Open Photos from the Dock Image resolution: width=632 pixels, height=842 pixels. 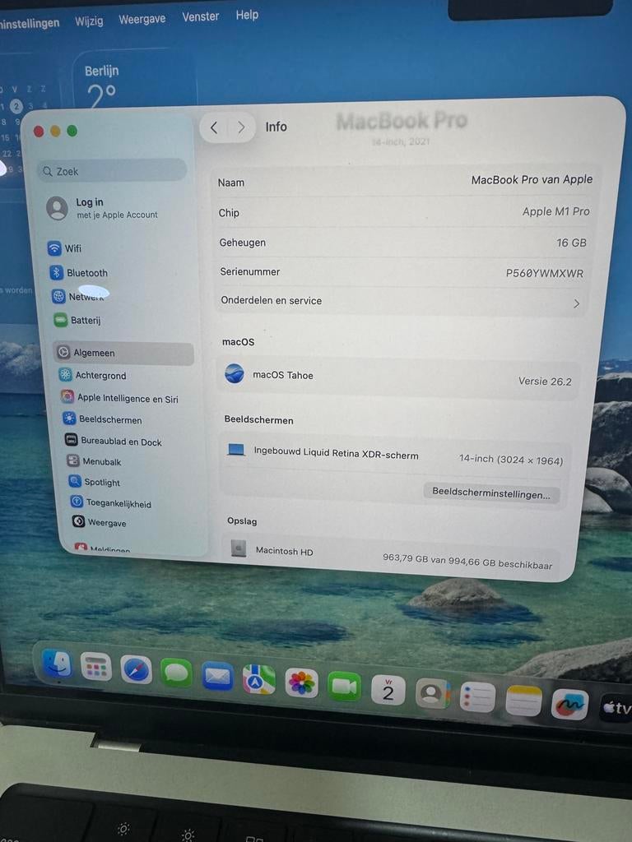[301, 683]
